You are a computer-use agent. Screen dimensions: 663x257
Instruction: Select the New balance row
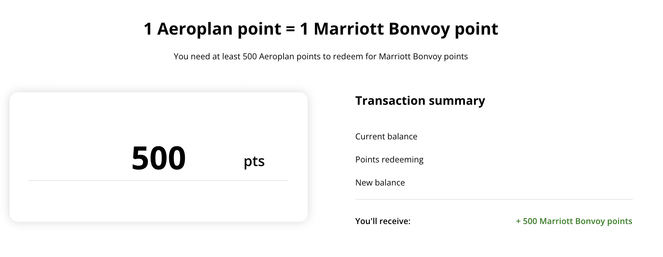point(380,183)
